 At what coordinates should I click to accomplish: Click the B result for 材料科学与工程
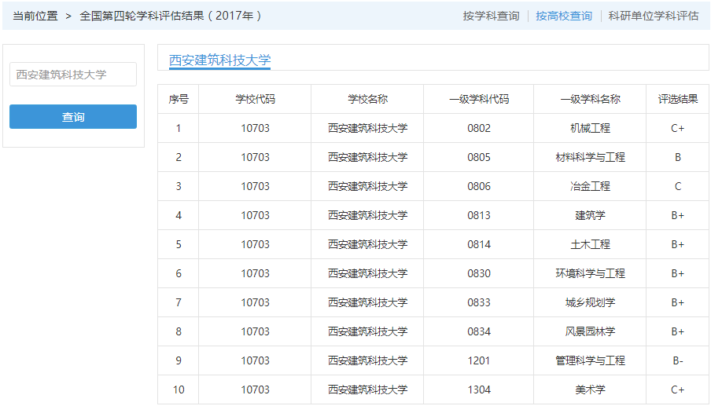pyautogui.click(x=677, y=157)
